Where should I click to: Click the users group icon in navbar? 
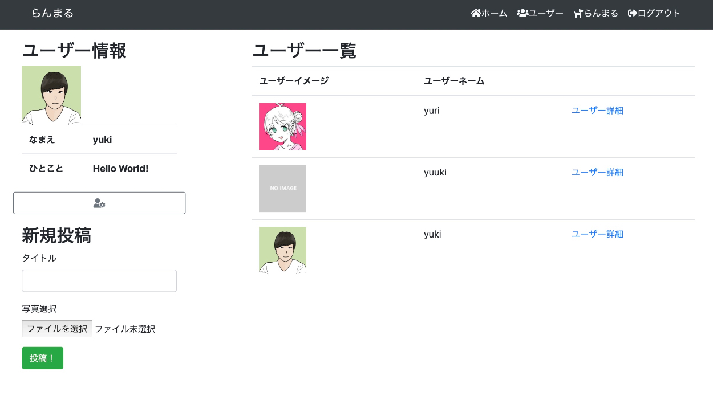(522, 13)
